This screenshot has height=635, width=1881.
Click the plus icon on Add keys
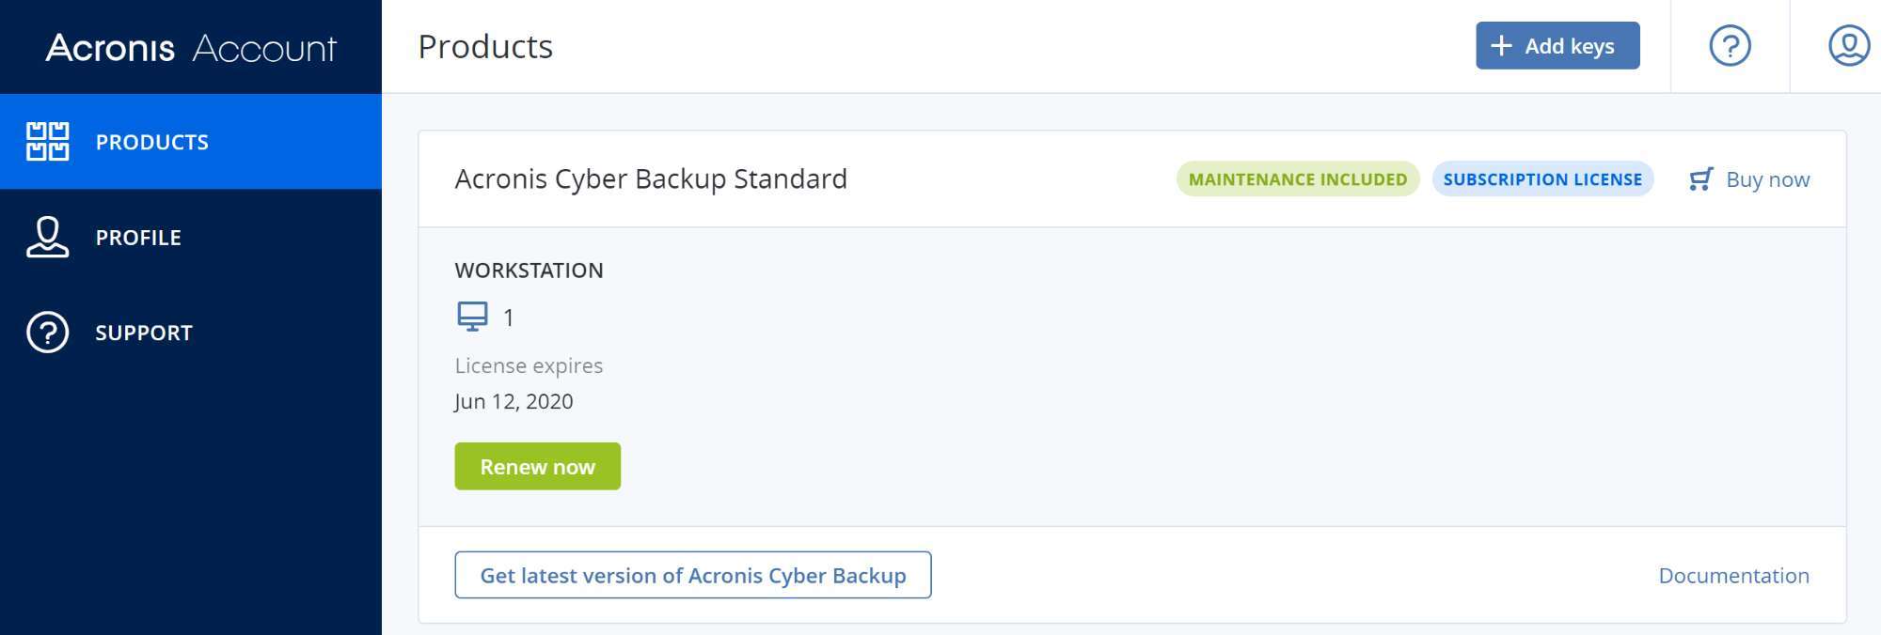(x=1502, y=46)
